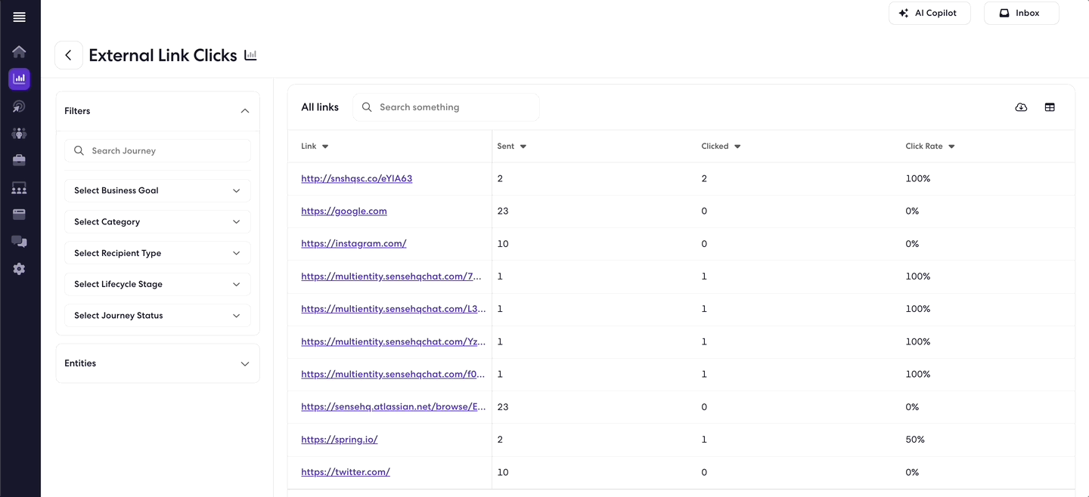Viewport: 1089px width, 497px height.
Task: Open the multientity.sensehqchat.com/7... link
Action: click(x=391, y=276)
